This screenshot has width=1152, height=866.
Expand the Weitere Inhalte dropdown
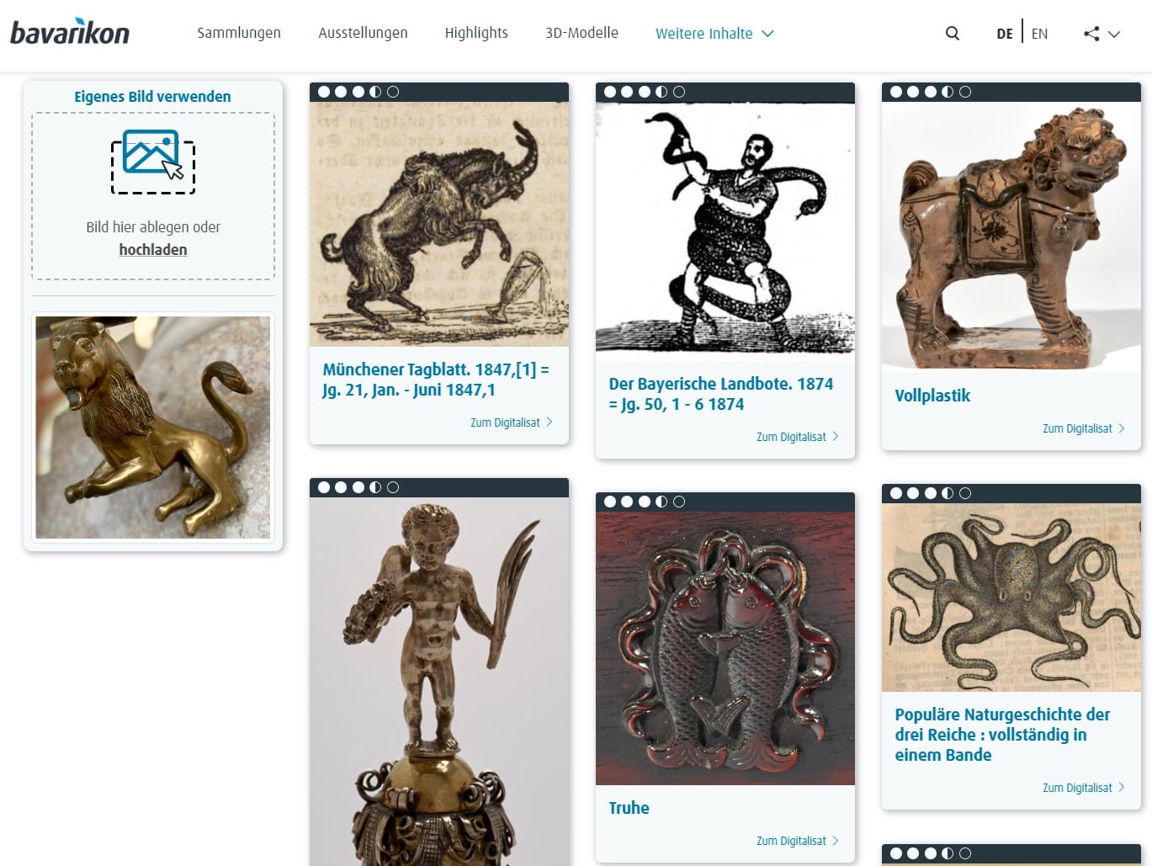(x=714, y=34)
